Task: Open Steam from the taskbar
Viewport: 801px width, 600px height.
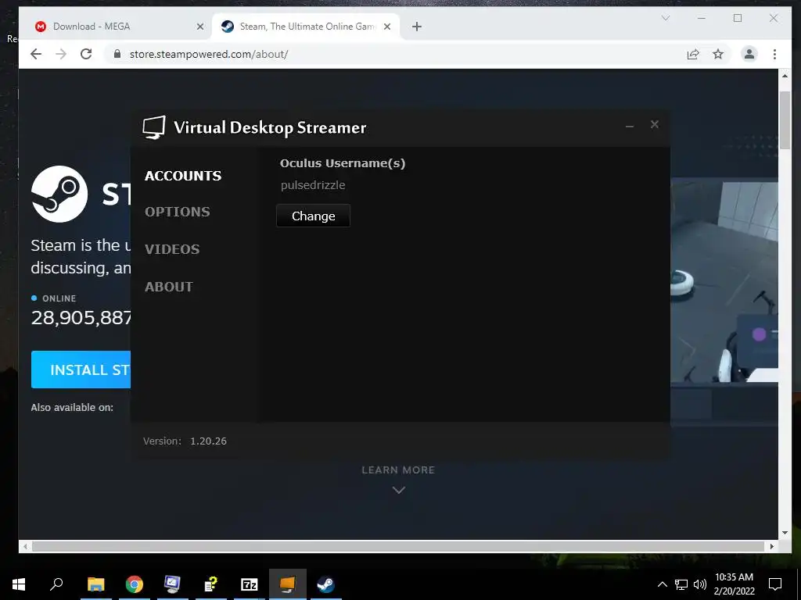Action: pyautogui.click(x=326, y=584)
